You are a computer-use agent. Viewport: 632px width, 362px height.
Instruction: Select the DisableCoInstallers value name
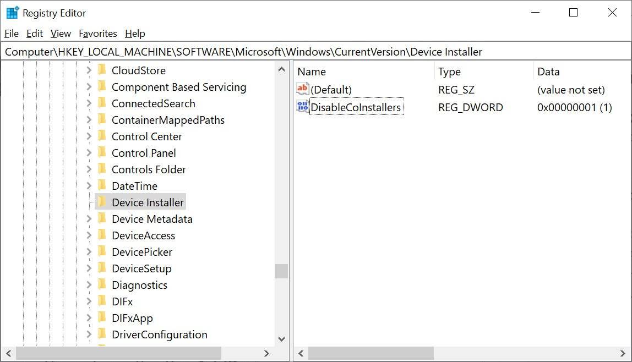356,107
